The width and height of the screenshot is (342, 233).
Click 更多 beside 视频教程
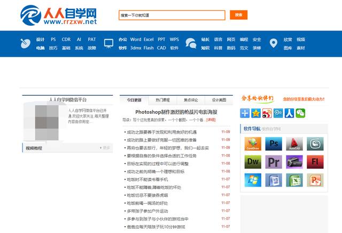pos(105,148)
